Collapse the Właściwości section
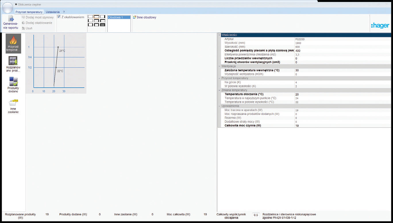 219,35
